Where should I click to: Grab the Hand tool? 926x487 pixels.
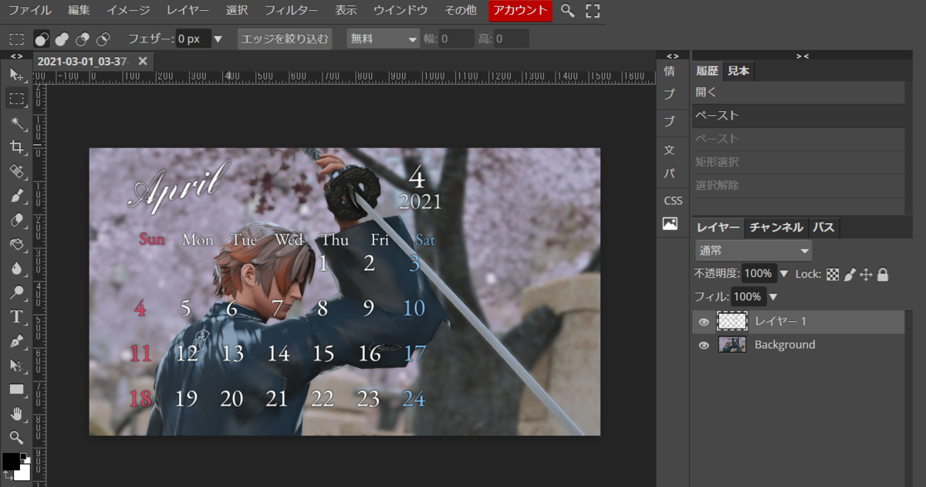click(x=17, y=412)
